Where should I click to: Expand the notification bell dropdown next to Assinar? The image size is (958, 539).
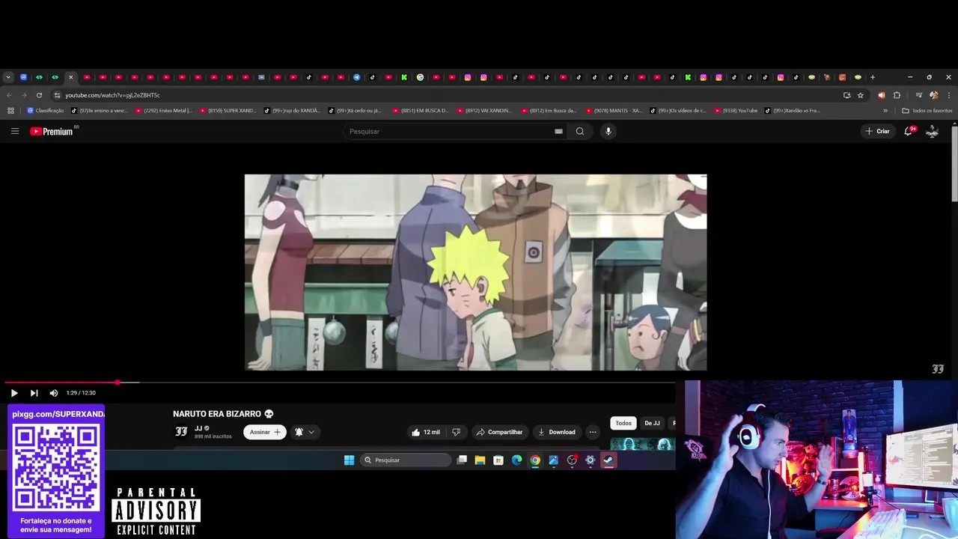[x=305, y=432]
